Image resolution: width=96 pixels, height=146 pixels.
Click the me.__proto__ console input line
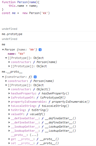click(x=12, y=72)
